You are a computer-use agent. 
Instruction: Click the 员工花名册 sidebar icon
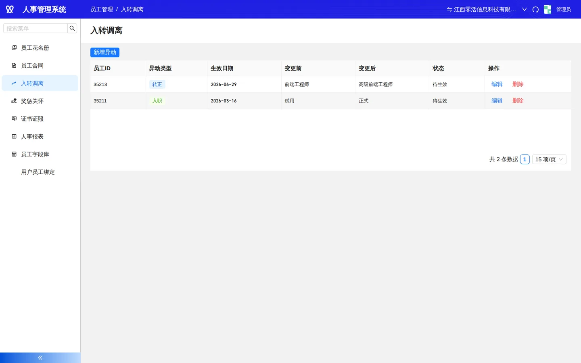click(14, 48)
